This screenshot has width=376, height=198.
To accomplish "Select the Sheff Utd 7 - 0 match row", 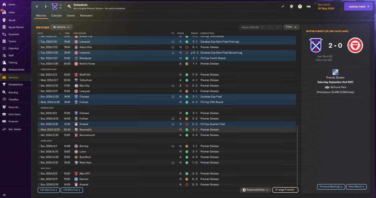I will tap(167, 75).
